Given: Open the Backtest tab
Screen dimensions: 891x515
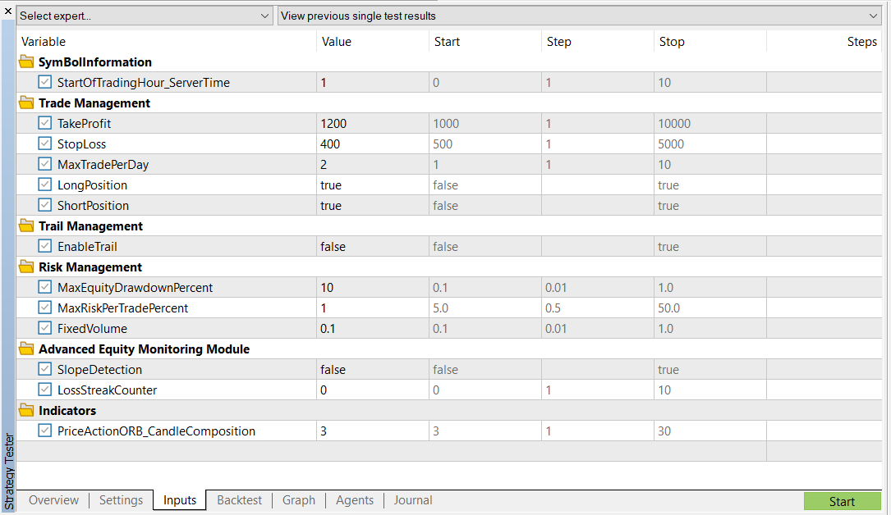Looking at the screenshot, I should [x=239, y=500].
